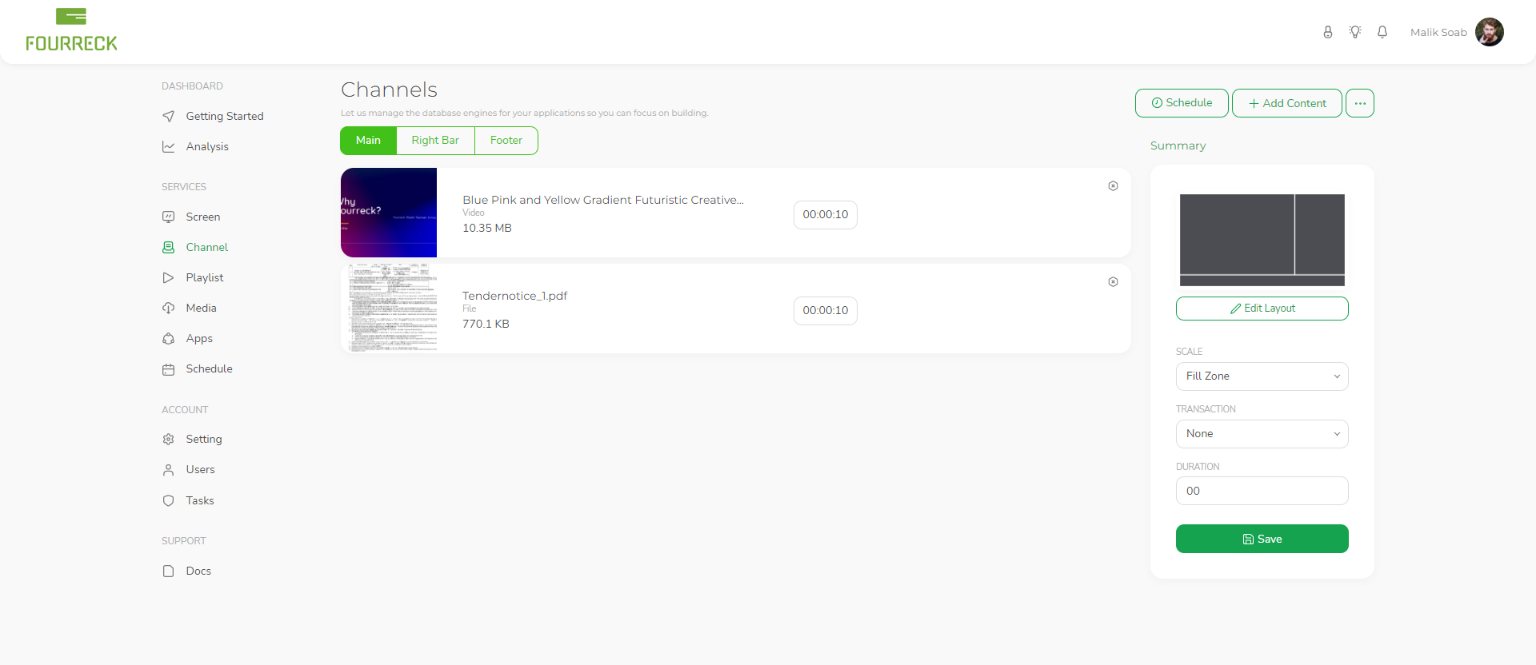The height and width of the screenshot is (665, 1536).
Task: Click the lightbulb tips icon
Action: pyautogui.click(x=1354, y=32)
